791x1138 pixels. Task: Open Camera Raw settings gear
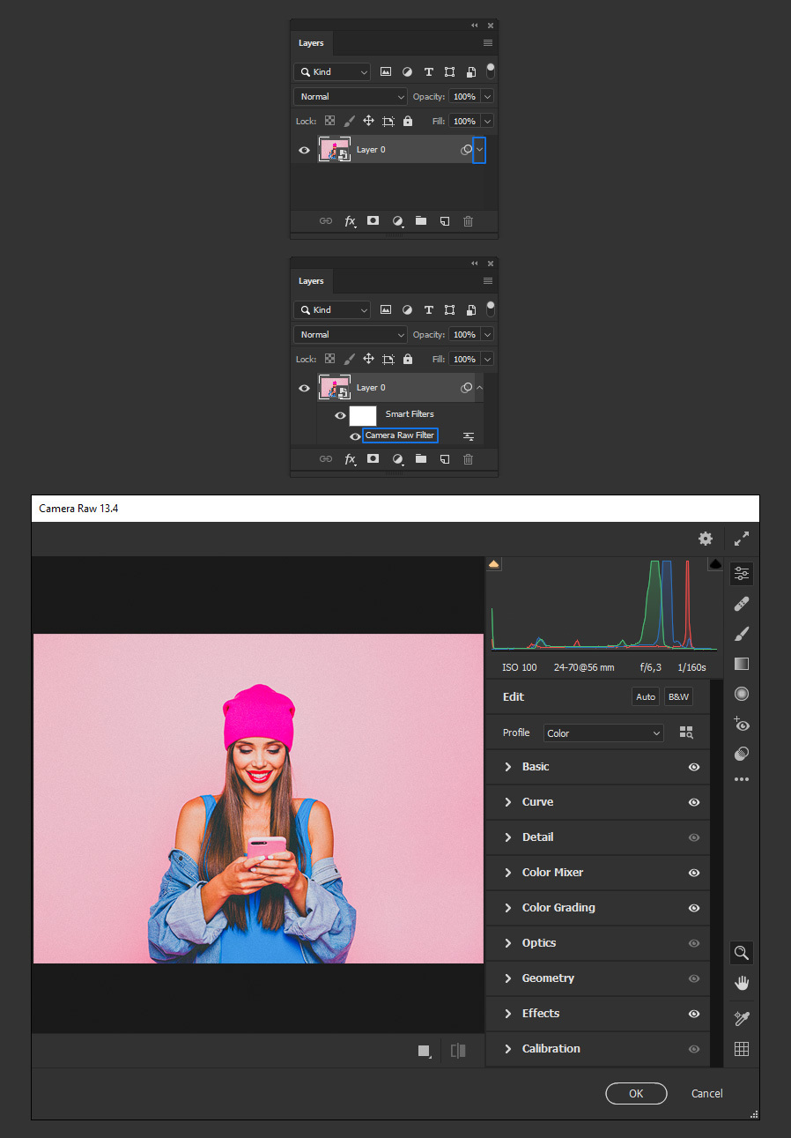pyautogui.click(x=705, y=539)
